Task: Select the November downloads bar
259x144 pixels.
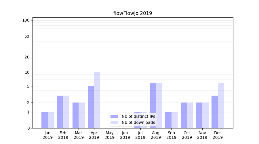Action: pos(205,115)
